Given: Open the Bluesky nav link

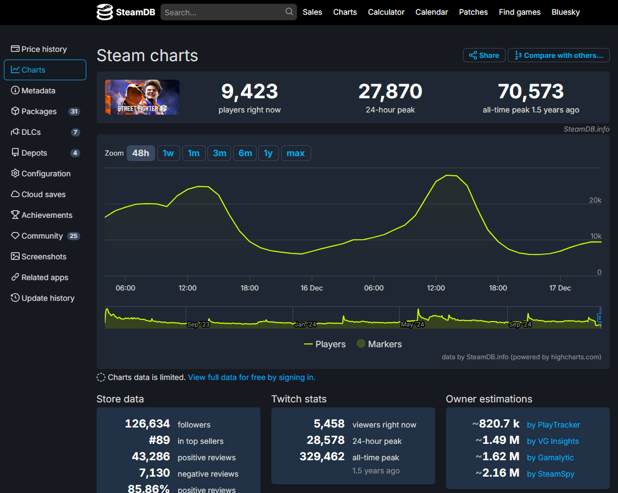Looking at the screenshot, I should 566,12.
